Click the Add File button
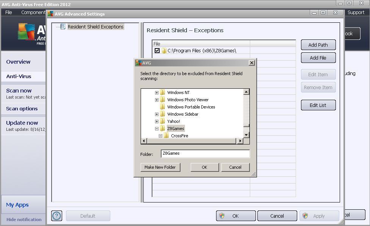This screenshot has width=370, height=226. pos(318,58)
